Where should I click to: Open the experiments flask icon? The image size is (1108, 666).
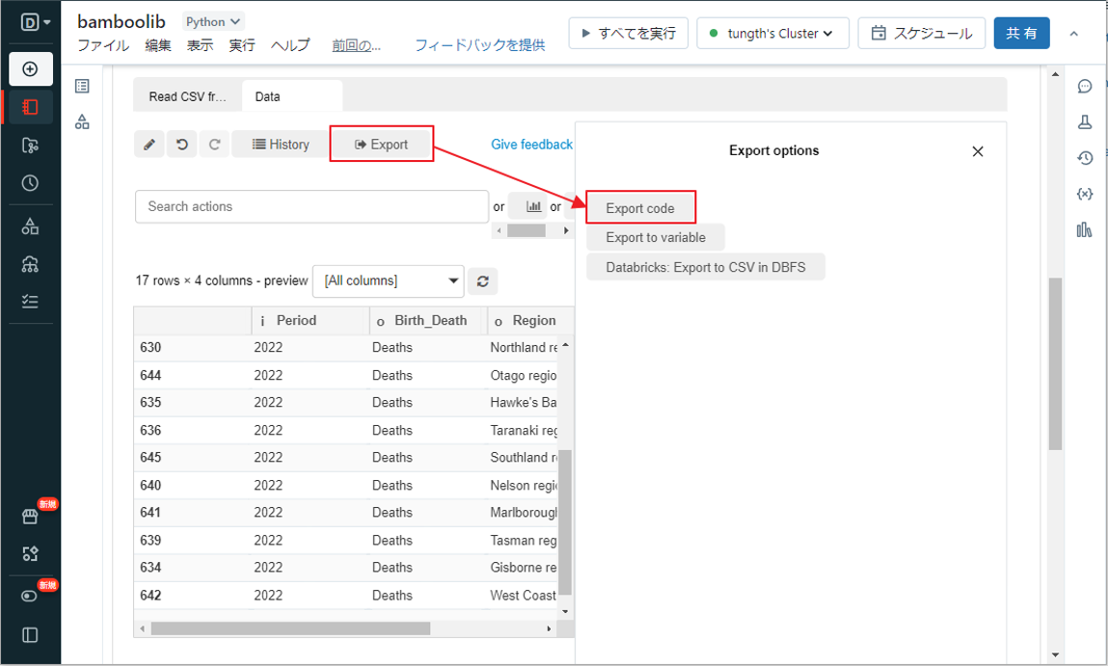click(1085, 122)
